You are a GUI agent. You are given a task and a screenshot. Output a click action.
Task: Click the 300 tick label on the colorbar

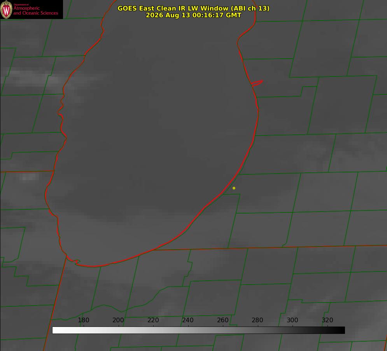292,320
